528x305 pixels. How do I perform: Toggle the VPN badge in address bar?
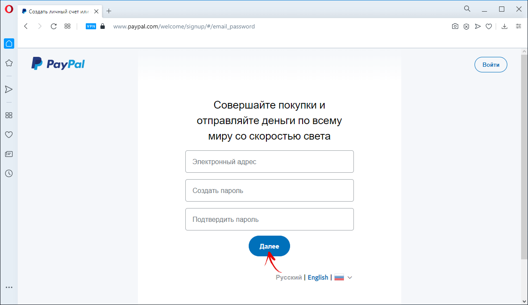91,26
